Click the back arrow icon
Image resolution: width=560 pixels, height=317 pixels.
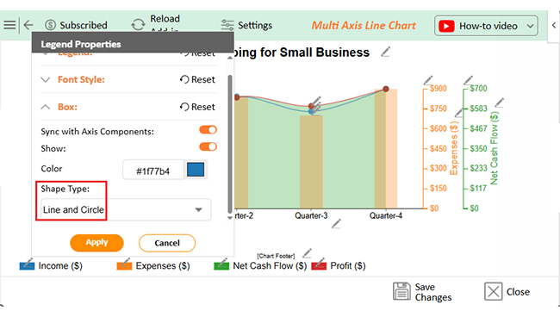(28, 25)
